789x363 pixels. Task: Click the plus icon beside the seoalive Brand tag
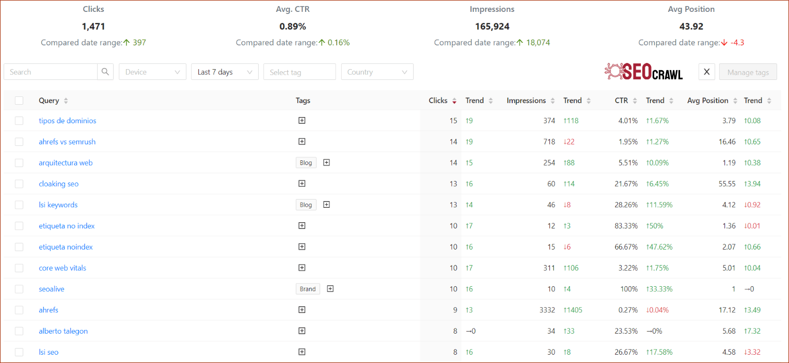(330, 289)
